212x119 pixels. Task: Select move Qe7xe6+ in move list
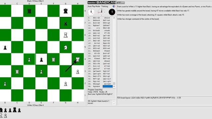tap(97, 71)
